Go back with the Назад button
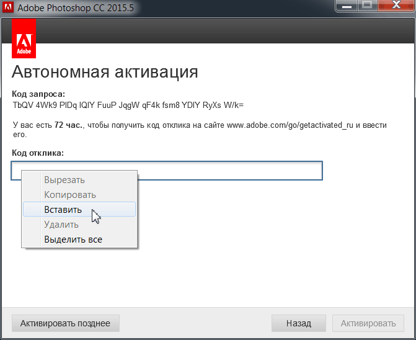Viewport: 416px width, 340px height. (299, 323)
